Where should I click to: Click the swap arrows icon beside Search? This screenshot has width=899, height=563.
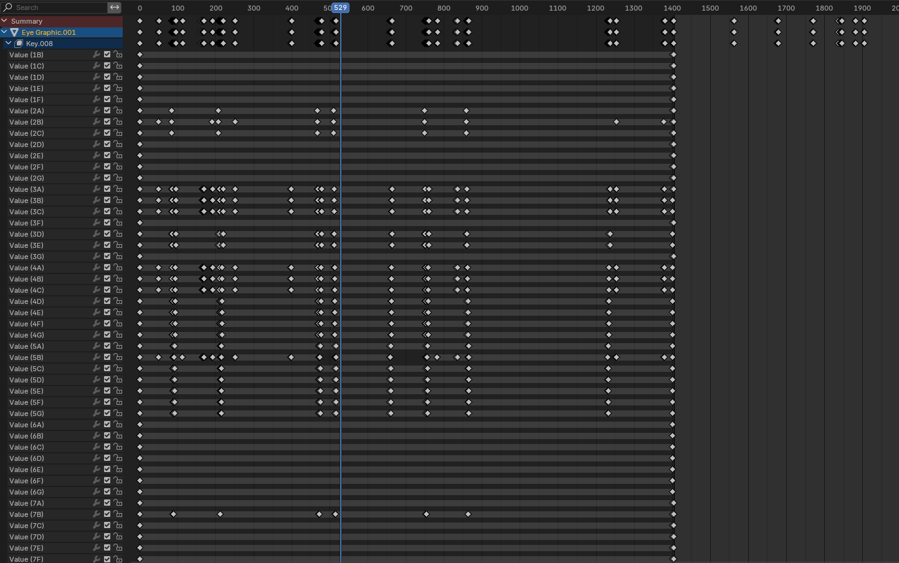[115, 7]
